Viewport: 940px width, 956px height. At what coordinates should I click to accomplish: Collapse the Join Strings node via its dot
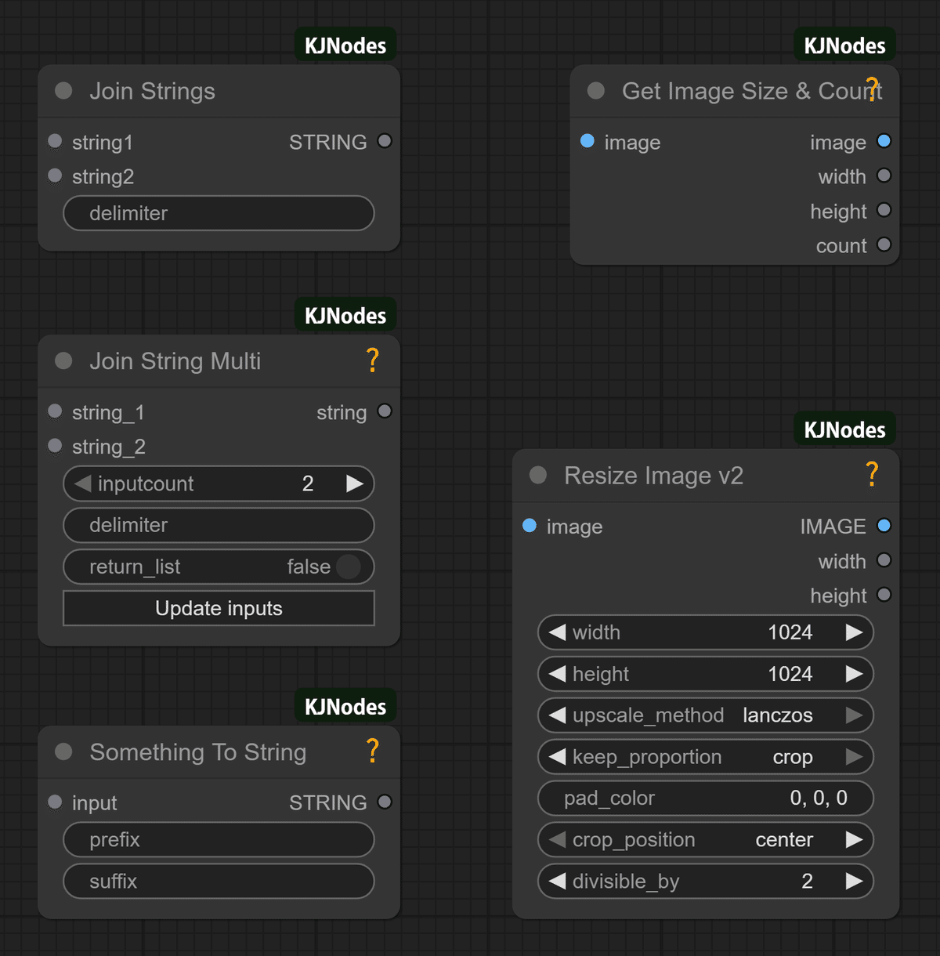[x=63, y=91]
